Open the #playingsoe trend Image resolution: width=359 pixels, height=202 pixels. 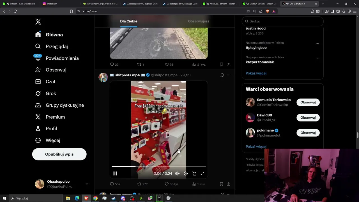[x=256, y=48]
